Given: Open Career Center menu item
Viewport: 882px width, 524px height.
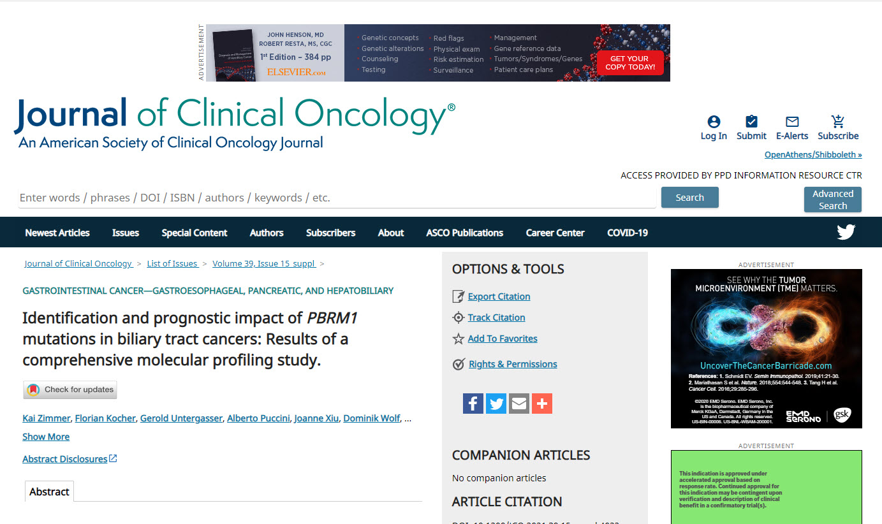Looking at the screenshot, I should 555,233.
